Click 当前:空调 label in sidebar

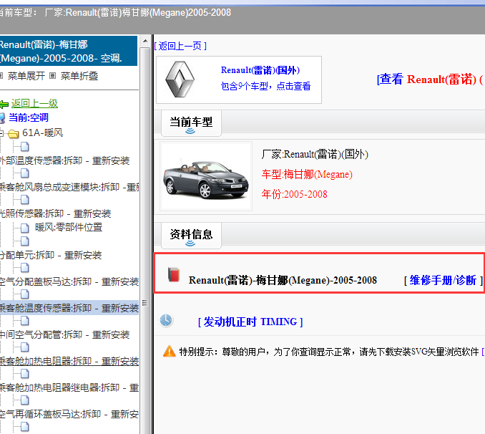coord(29,117)
